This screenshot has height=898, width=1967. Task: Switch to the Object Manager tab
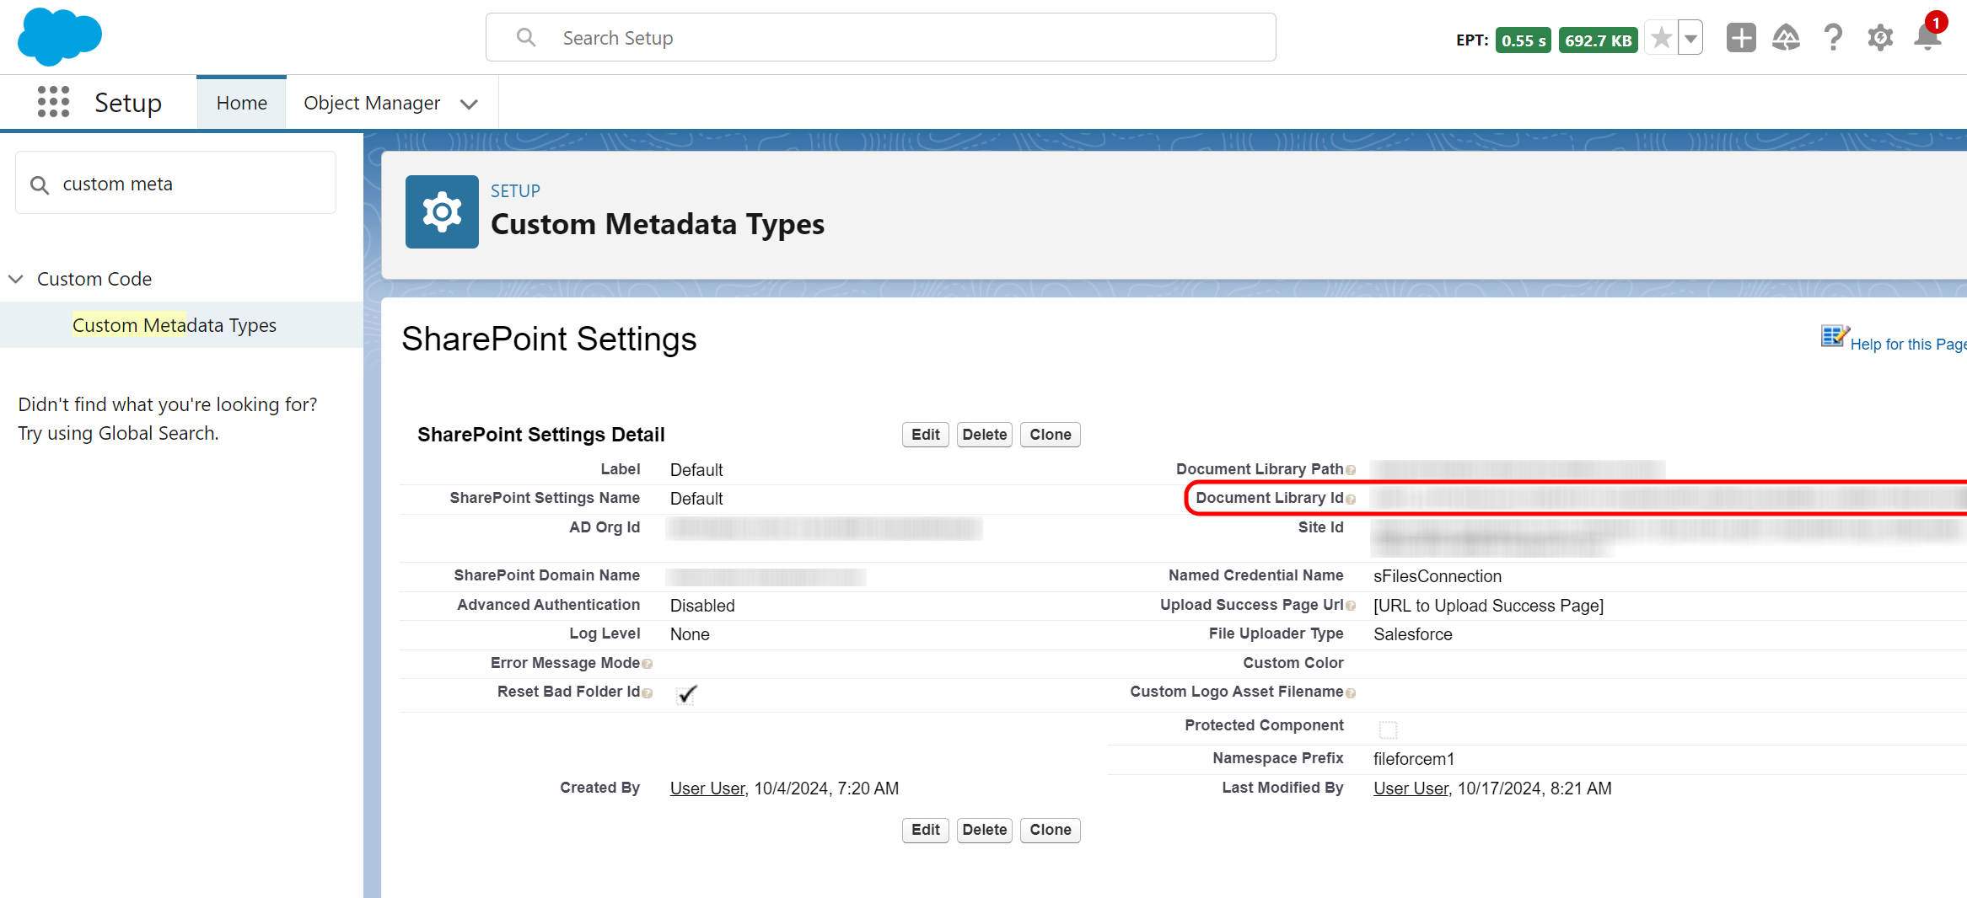[372, 103]
